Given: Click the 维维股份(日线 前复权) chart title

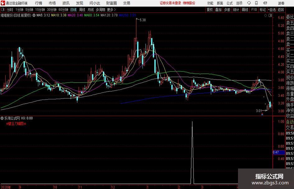Looking at the screenshot, I should pyautogui.click(x=16, y=15).
